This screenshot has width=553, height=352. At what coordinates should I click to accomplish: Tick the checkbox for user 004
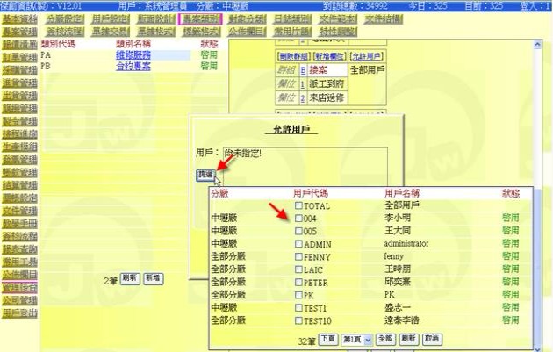click(298, 218)
